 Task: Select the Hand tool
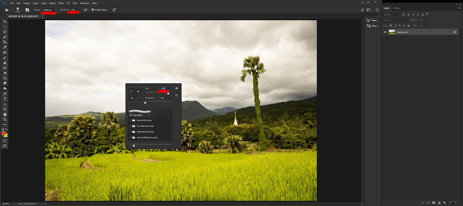pyautogui.click(x=5, y=114)
